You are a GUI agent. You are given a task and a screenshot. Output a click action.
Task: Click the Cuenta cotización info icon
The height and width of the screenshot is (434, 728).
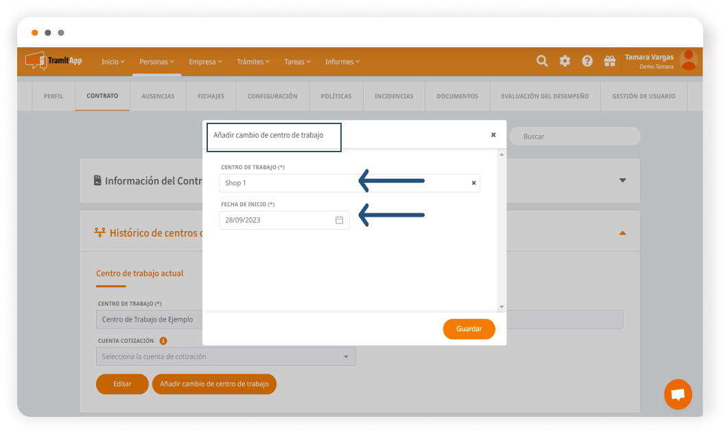point(163,340)
